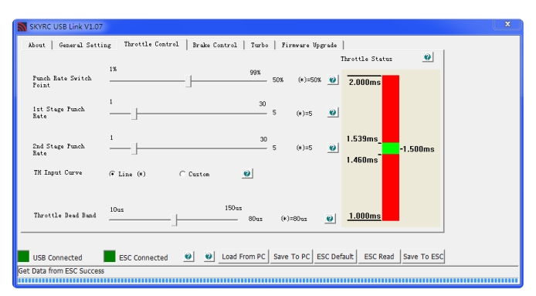Open help for 2nd Stage Punch Rate
The height and width of the screenshot is (296, 536).
click(333, 148)
